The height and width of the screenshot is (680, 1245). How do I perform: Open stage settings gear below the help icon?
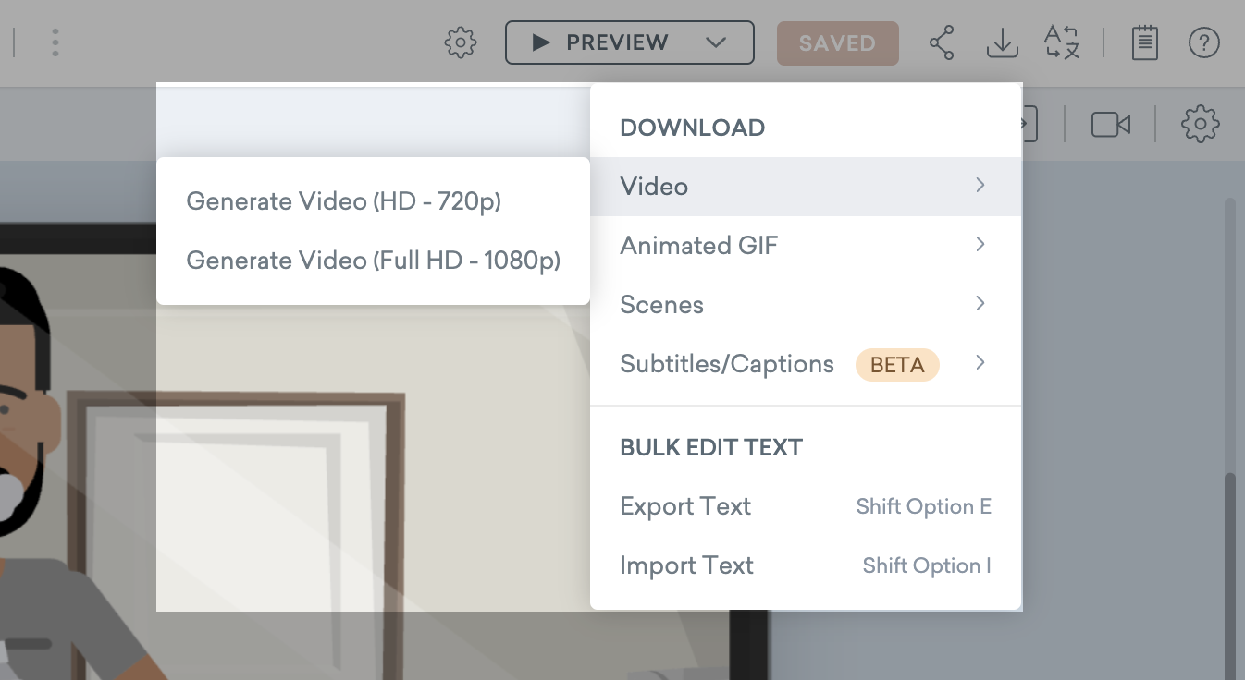click(1201, 124)
